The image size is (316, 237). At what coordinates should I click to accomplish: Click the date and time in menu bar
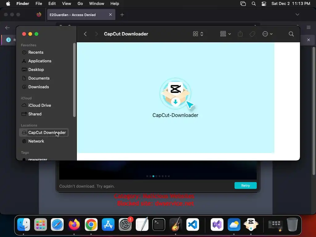click(291, 4)
